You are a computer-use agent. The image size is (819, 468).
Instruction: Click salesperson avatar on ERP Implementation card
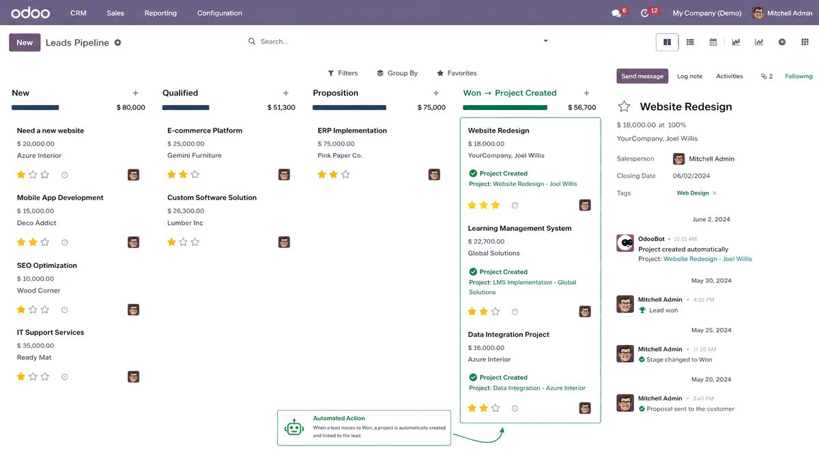coord(434,175)
